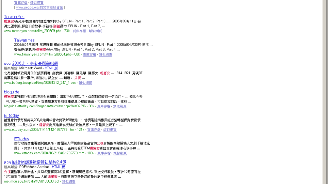Click 類似網頁 for ettoday 2004/10/21 result
The height and width of the screenshot is (184, 328).
120,153
